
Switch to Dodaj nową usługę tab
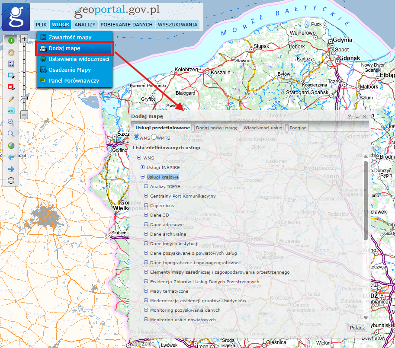pos(216,128)
